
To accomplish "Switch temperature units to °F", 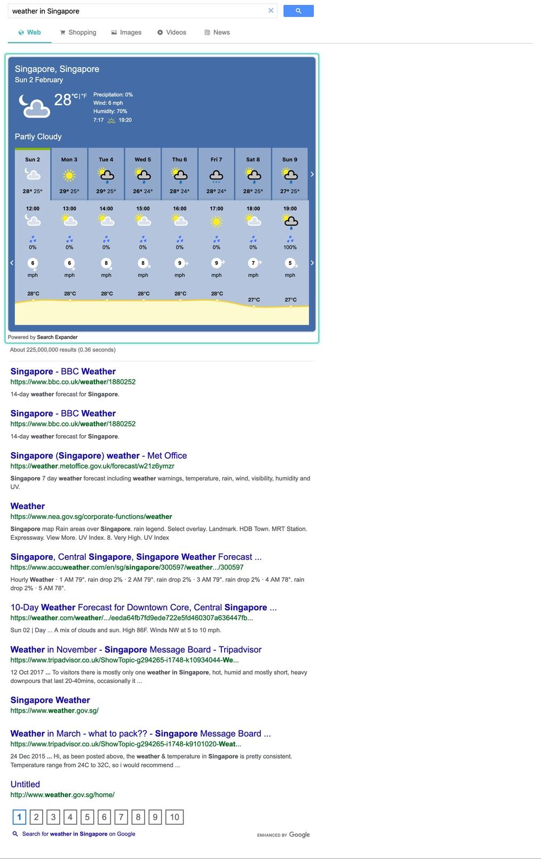I will pos(84,96).
